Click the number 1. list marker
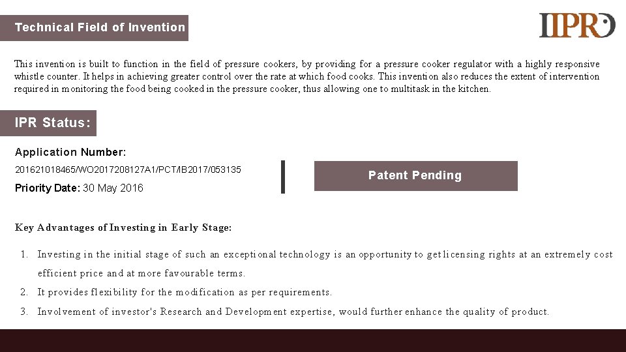The image size is (626, 352). pos(24,255)
